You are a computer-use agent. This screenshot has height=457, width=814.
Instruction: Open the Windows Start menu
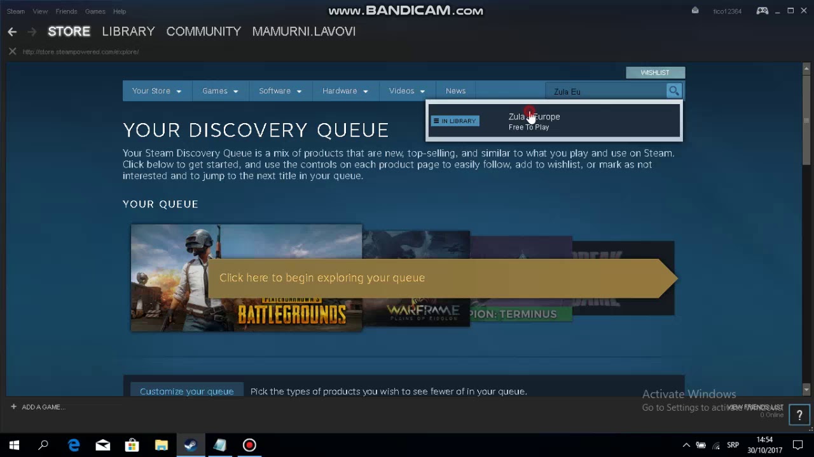14,445
